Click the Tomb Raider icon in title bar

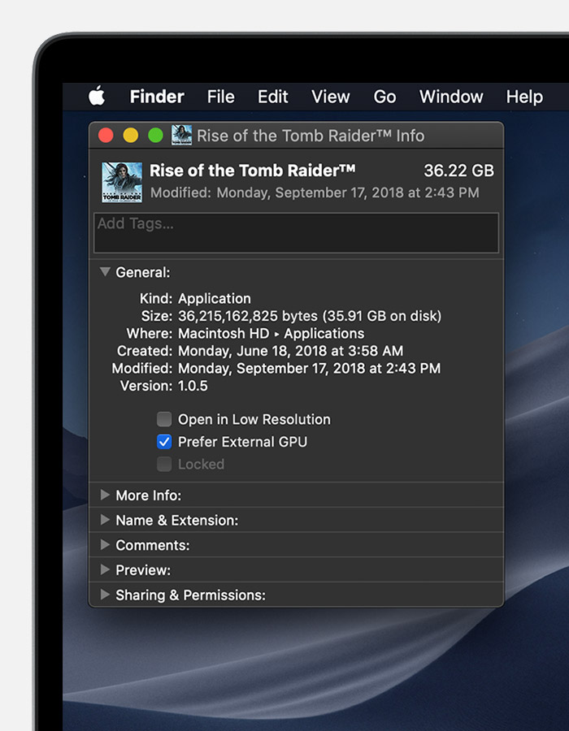181,135
